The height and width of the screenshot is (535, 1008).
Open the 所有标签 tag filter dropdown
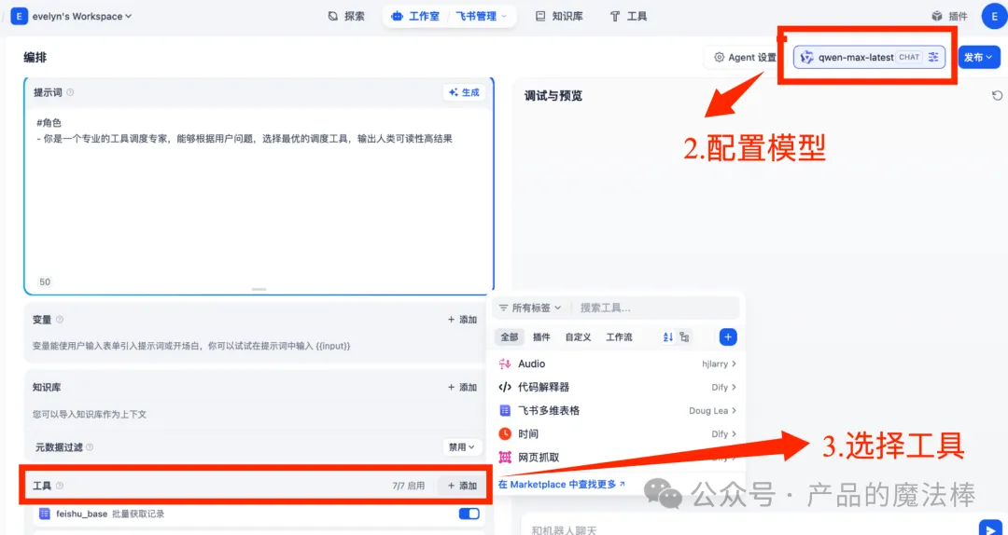click(530, 308)
